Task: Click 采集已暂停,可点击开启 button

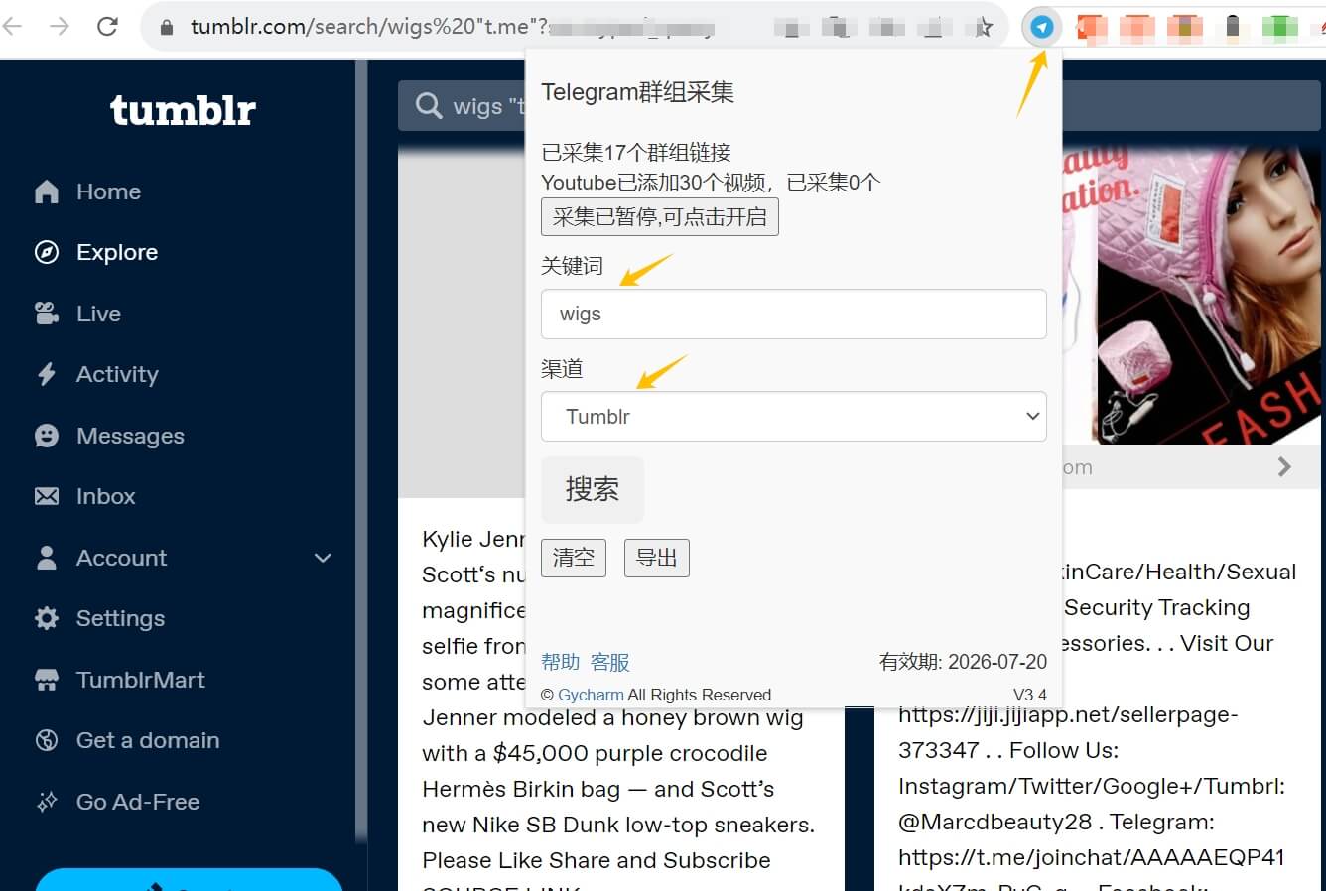Action: pos(660,217)
